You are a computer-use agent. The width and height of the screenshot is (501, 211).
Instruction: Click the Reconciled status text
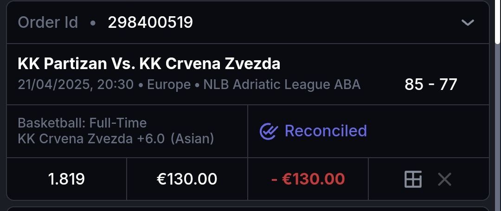coord(326,131)
